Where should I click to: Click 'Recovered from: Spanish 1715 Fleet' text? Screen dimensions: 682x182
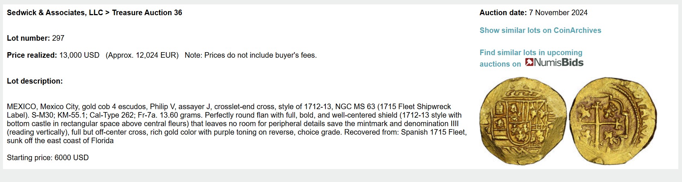point(405,132)
